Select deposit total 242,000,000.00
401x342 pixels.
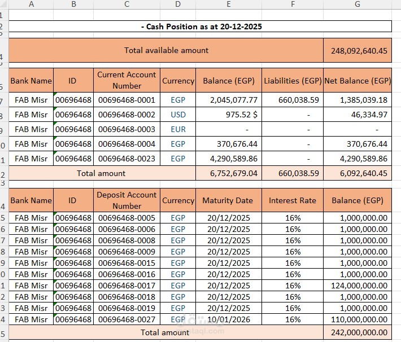point(358,332)
